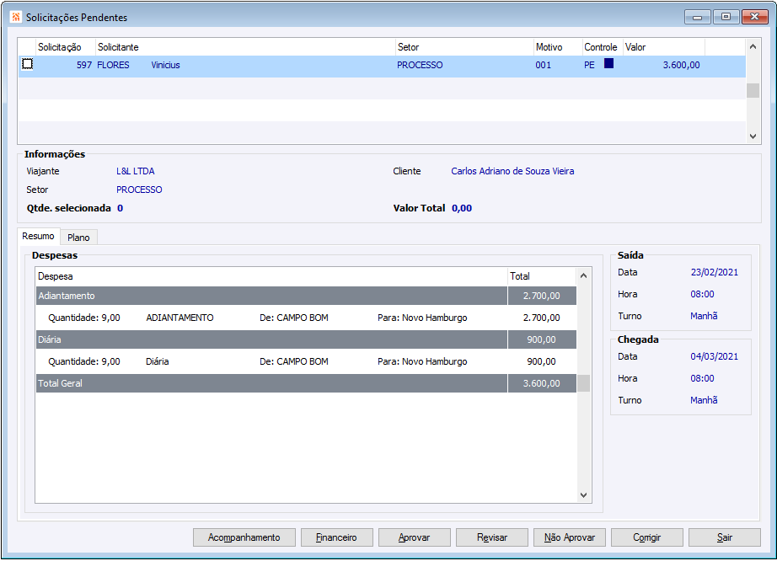Image resolution: width=777 pixels, height=561 pixels.
Task: Click the Solicitante column header
Action: (x=245, y=47)
